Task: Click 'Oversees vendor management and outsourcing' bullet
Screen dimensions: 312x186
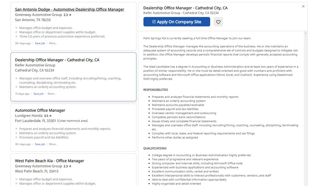Action: coord(184,113)
